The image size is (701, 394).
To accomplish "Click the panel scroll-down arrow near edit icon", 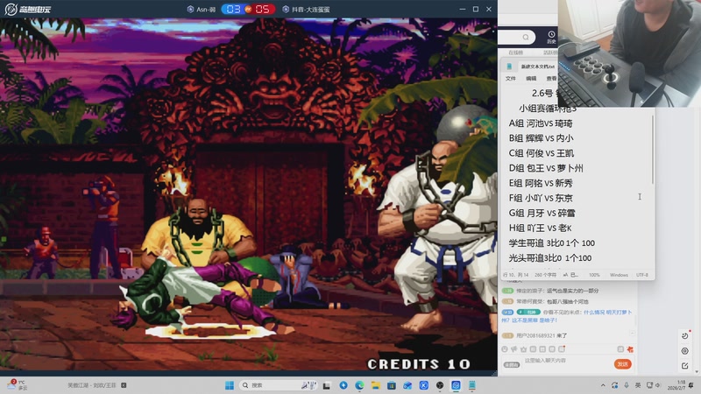I will (x=697, y=371).
